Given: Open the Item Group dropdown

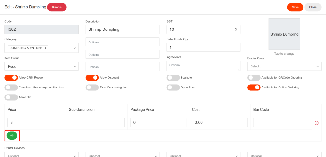Looking at the screenshot, I should [x=41, y=67].
